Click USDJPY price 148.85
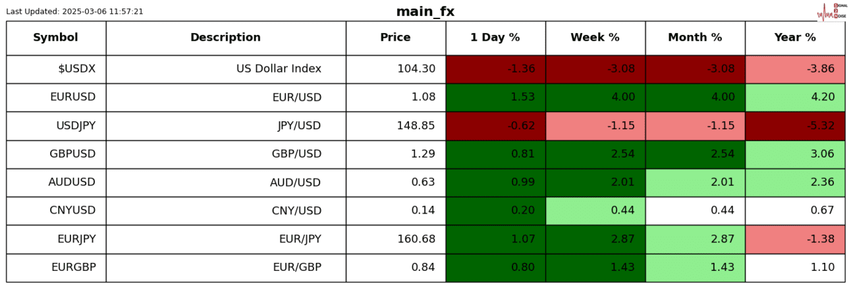The height and width of the screenshot is (288, 851). (x=416, y=125)
